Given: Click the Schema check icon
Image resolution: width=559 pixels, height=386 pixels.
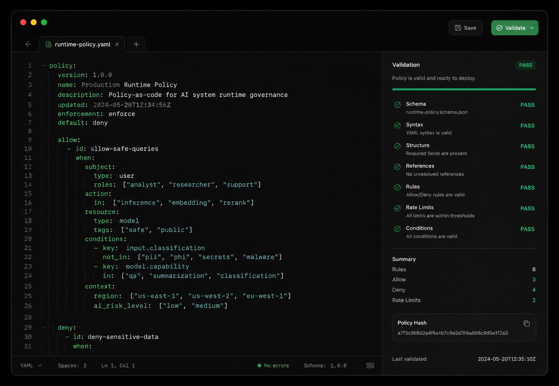Looking at the screenshot, I should pos(397,105).
